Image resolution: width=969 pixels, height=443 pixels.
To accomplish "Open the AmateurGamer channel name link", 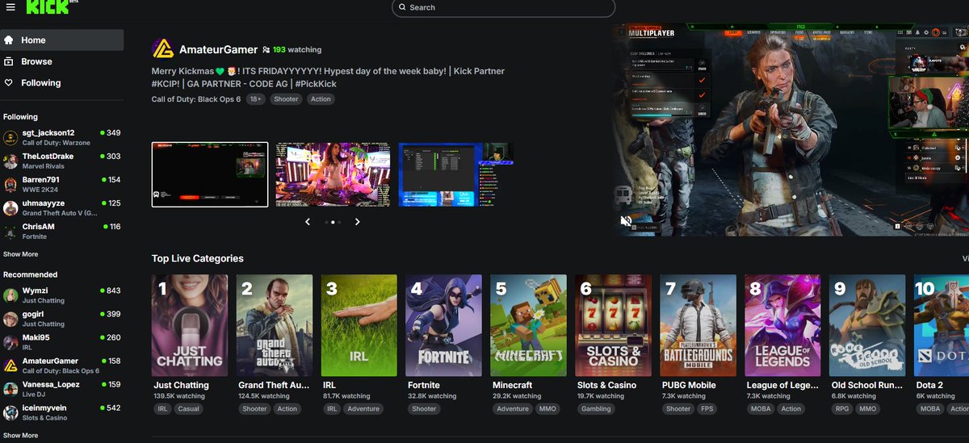I will 218,49.
